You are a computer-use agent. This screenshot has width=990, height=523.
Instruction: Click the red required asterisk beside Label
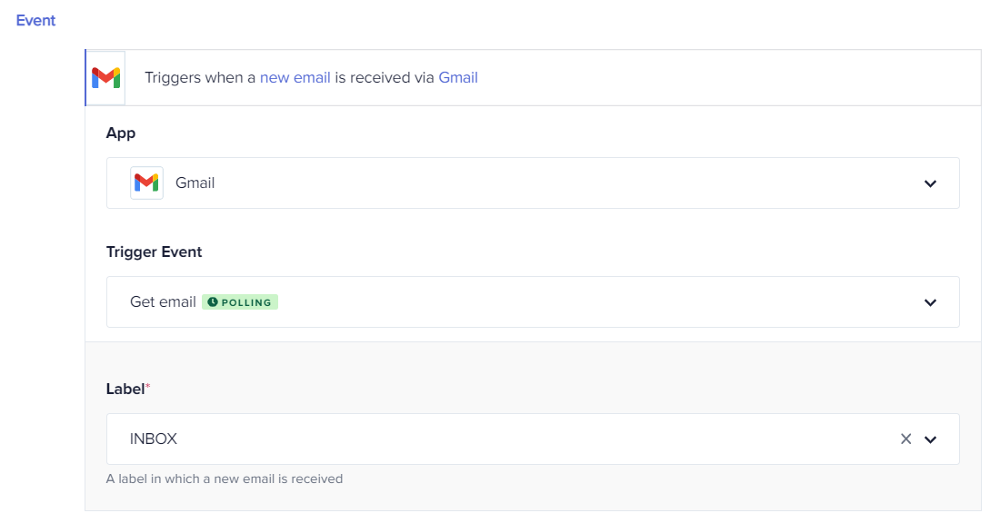point(148,387)
